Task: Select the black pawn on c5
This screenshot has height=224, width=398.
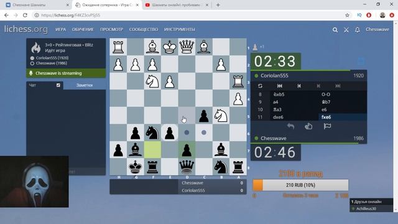Action: pyautogui.click(x=204, y=116)
